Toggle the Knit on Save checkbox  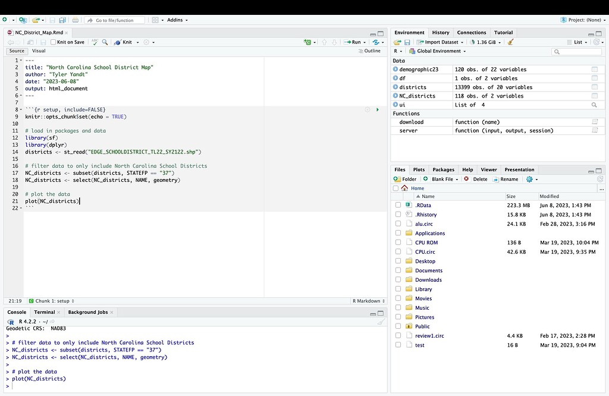click(x=53, y=42)
